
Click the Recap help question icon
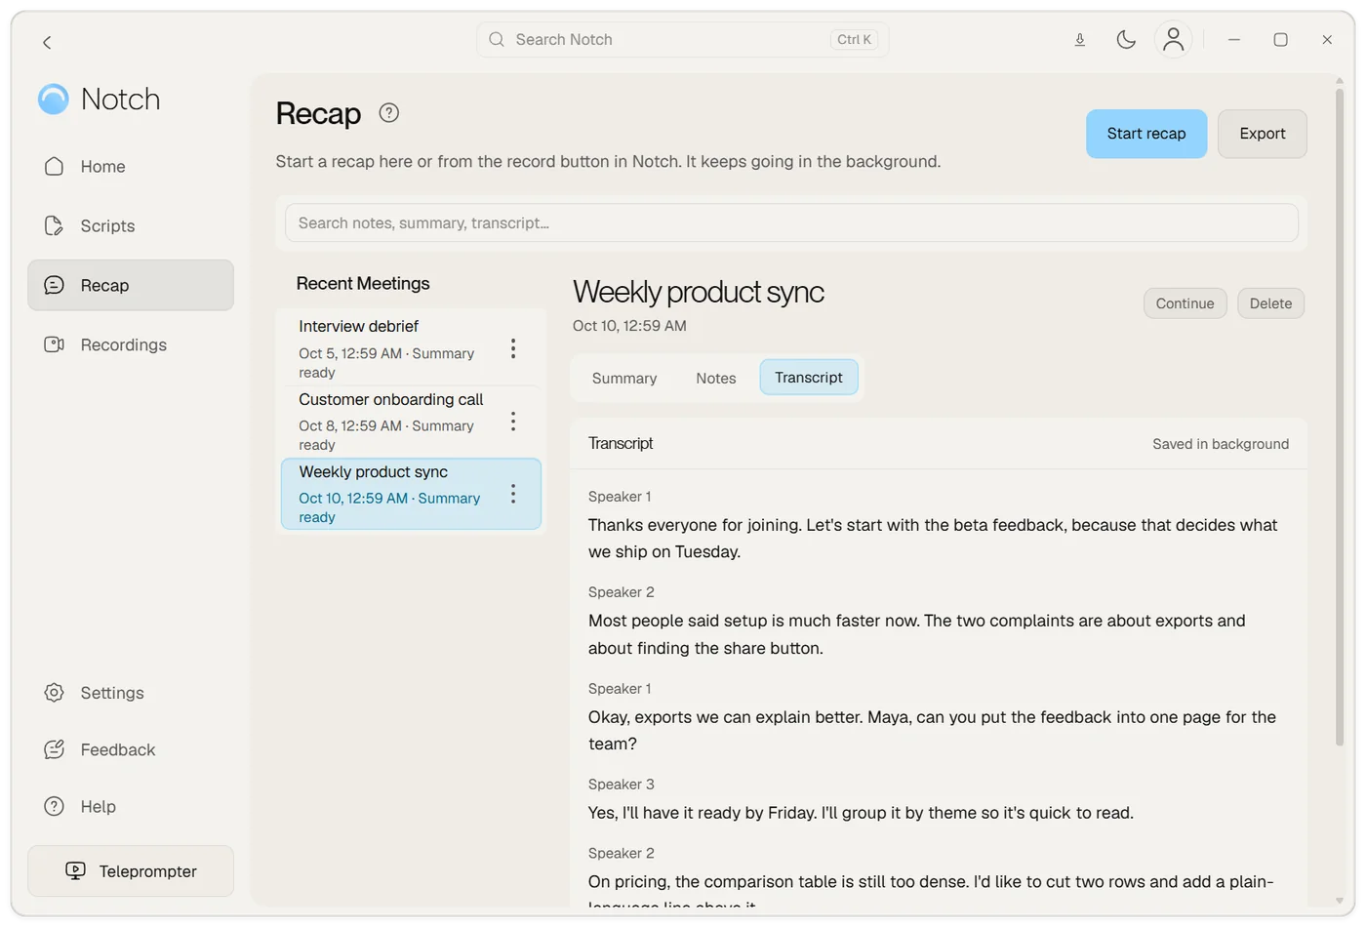click(x=389, y=113)
